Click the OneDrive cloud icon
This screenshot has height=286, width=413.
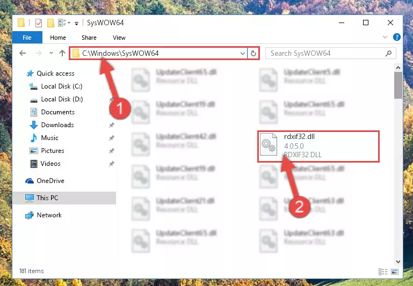tap(30, 181)
